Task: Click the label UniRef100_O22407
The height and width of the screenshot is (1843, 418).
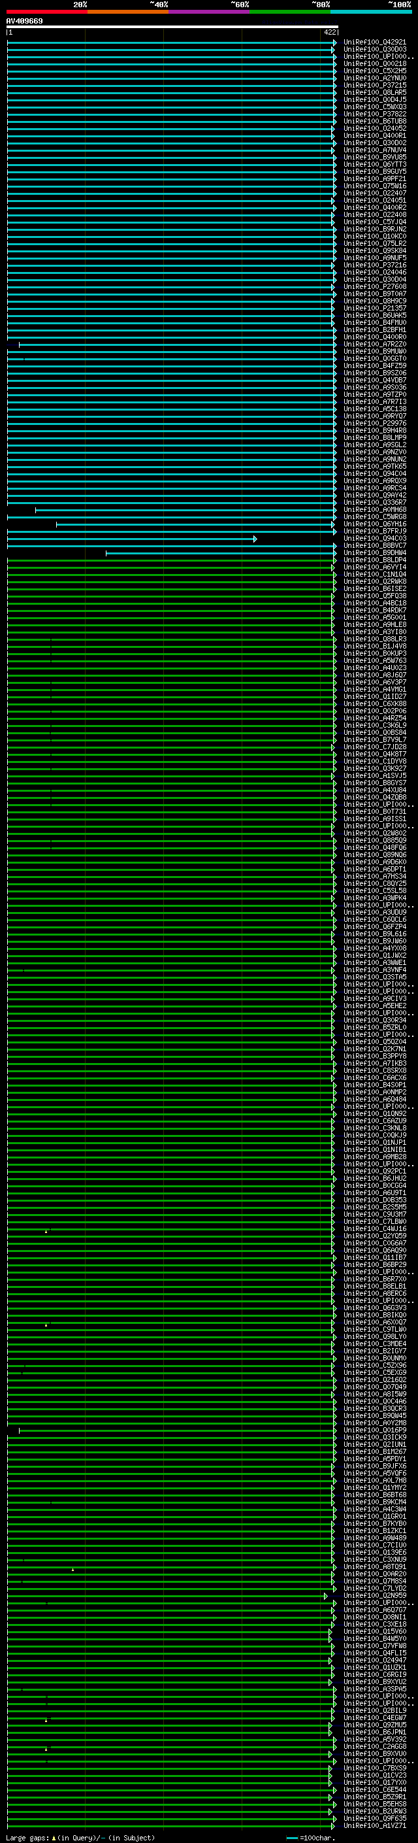Action: (x=375, y=193)
